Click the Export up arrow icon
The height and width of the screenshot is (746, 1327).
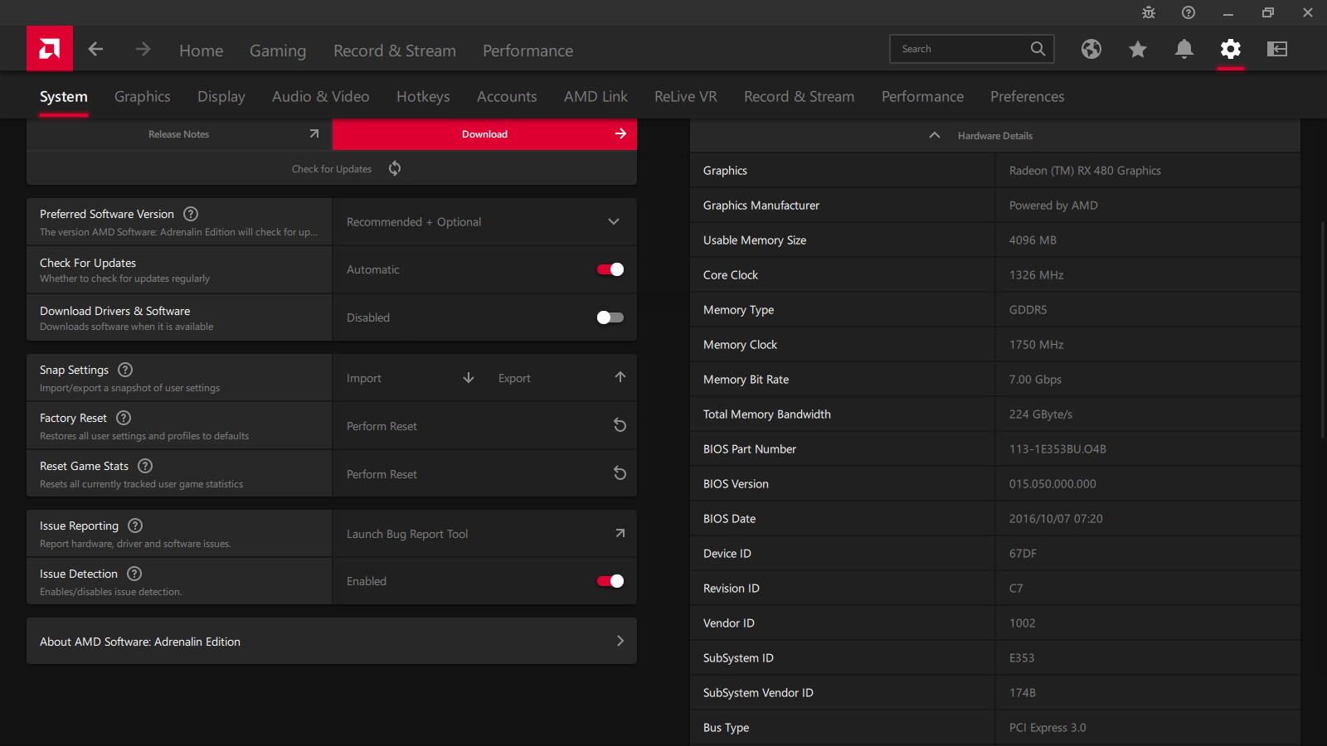(x=620, y=377)
